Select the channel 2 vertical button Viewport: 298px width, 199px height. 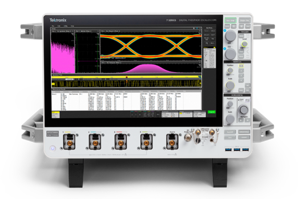click(x=241, y=71)
